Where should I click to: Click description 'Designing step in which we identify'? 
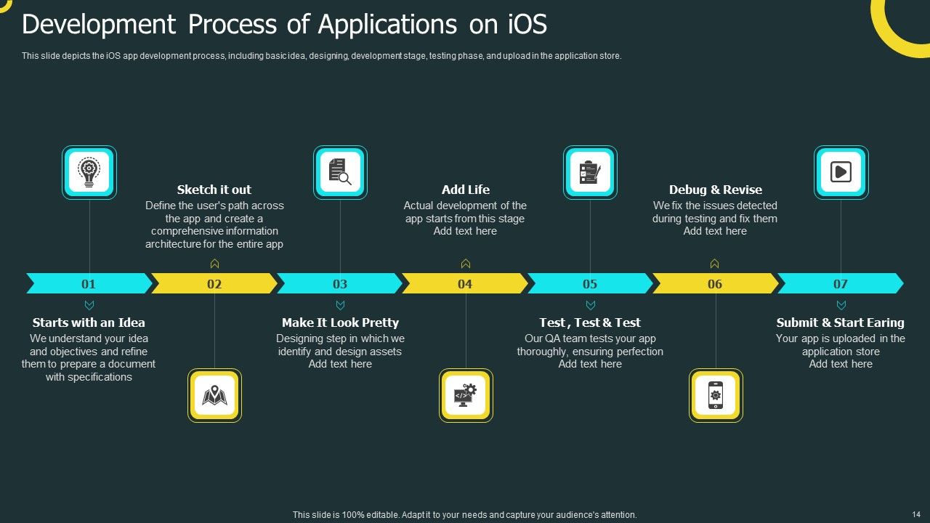340,352
